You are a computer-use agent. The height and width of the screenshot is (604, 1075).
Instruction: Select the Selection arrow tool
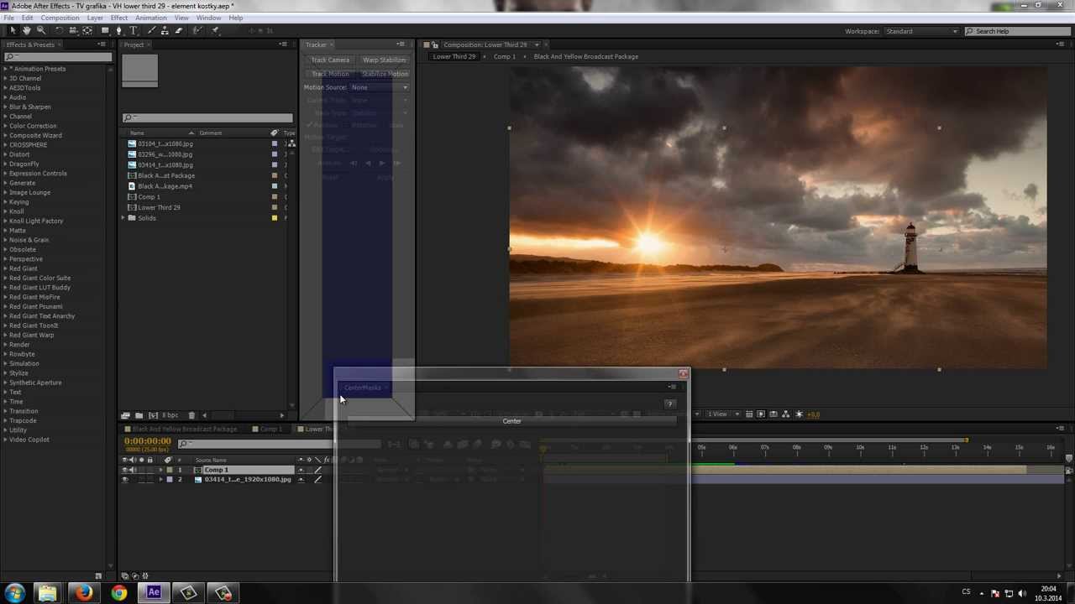(12, 30)
